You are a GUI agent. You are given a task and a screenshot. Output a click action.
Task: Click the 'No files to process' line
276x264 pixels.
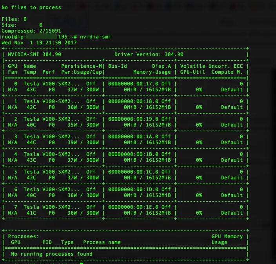pos(31,7)
